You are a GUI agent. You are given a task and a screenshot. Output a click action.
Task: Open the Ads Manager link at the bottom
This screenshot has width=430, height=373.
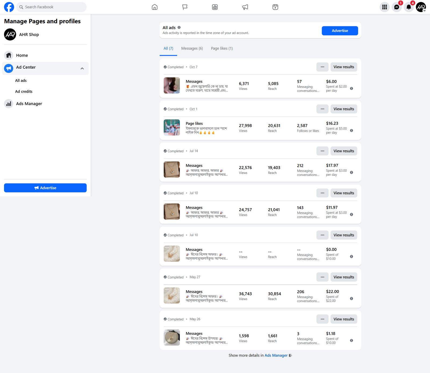point(276,356)
